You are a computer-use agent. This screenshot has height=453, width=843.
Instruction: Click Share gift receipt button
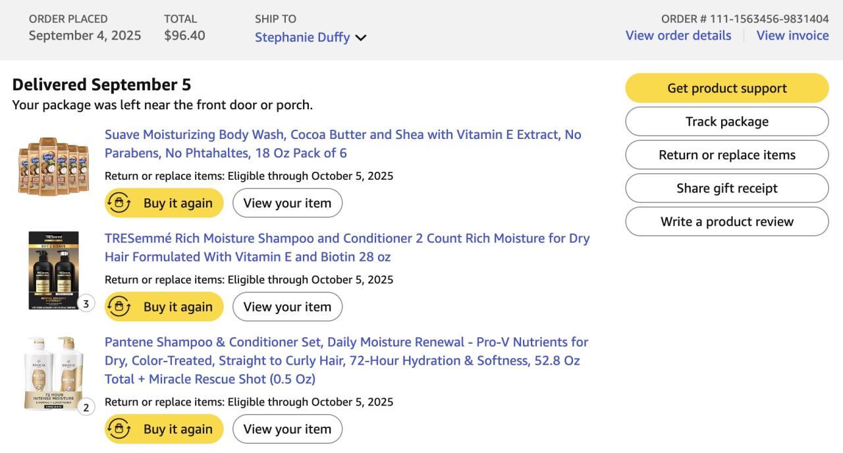click(x=726, y=188)
